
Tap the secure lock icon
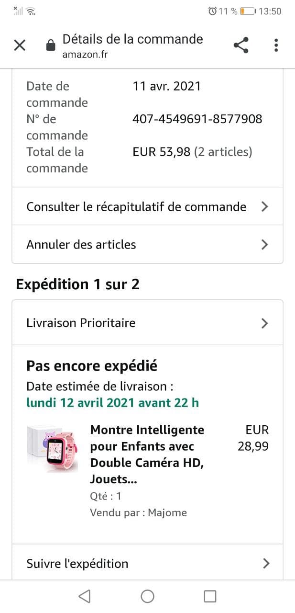coord(50,45)
